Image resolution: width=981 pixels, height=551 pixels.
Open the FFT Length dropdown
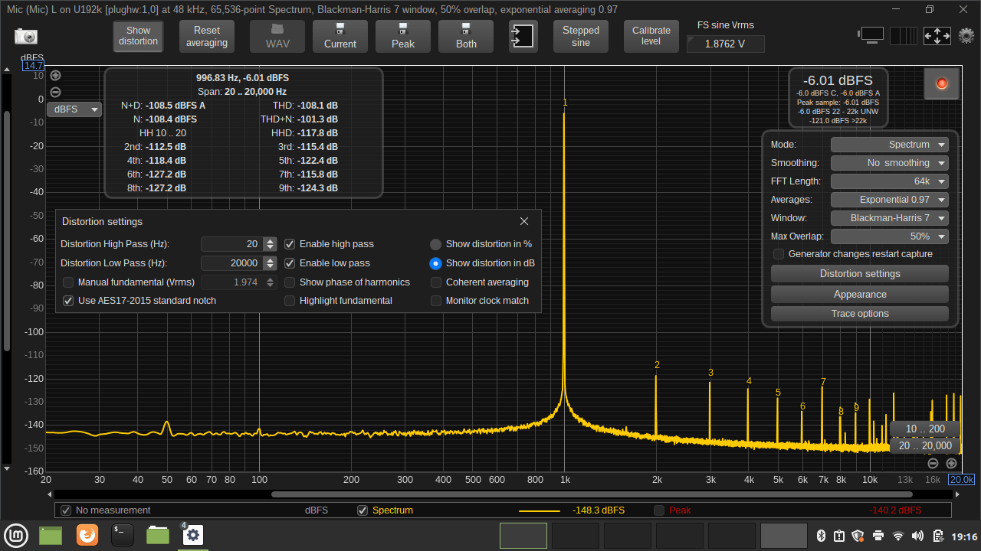[890, 181]
